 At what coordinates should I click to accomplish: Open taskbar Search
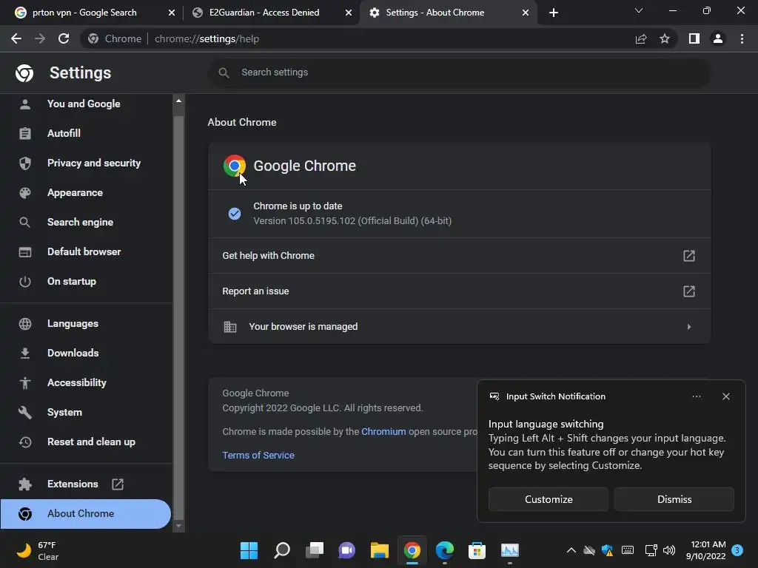[x=282, y=550]
